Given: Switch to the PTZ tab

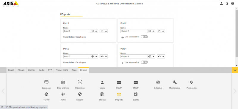Looking at the screenshot, I should pyautogui.click(x=50, y=70).
